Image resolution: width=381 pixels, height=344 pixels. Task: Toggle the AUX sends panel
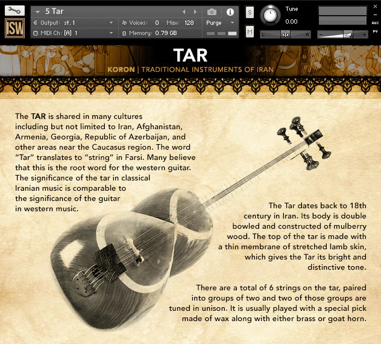375,23
